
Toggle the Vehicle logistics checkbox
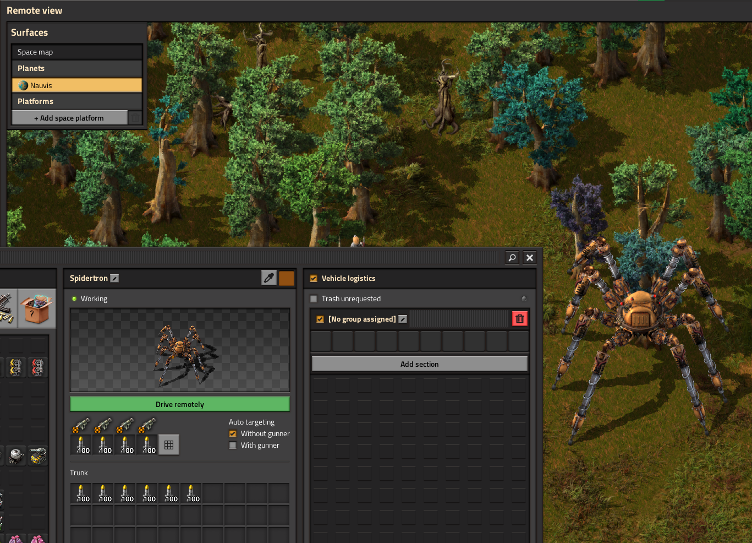click(x=314, y=279)
